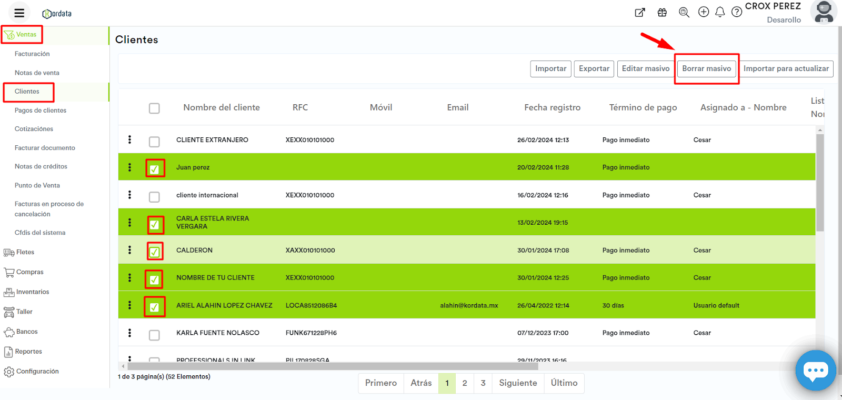The height and width of the screenshot is (400, 842).
Task: Toggle the select-all header checkbox
Action: (x=154, y=108)
